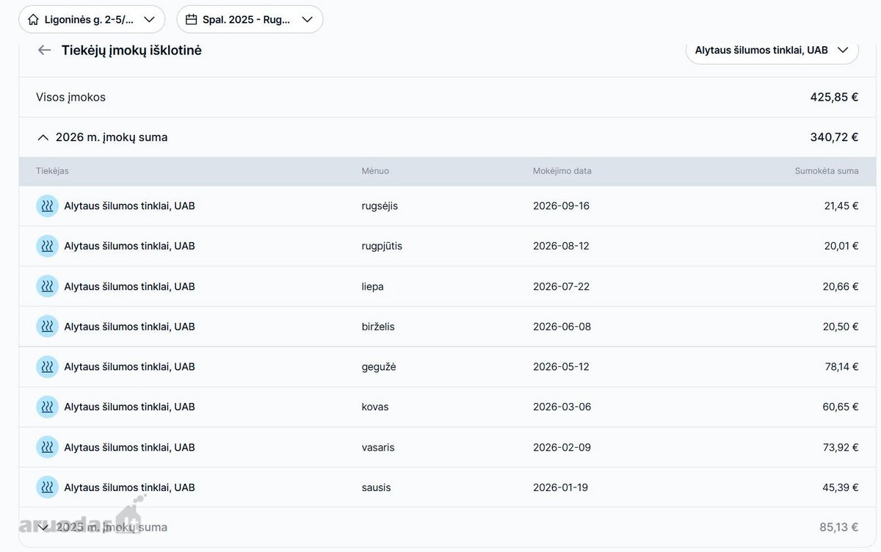Image resolution: width=881 pixels, height=552 pixels.
Task: Click the Visos įmokos label
Action: point(70,97)
